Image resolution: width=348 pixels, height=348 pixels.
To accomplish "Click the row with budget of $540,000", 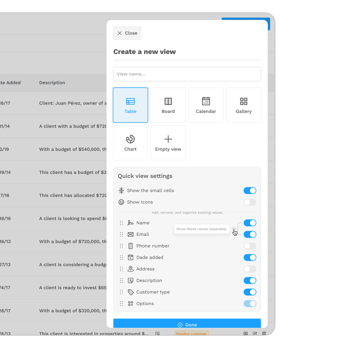I will click(53, 149).
